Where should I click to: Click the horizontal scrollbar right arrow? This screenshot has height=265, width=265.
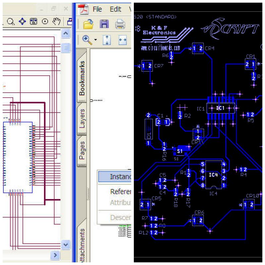coord(55,255)
